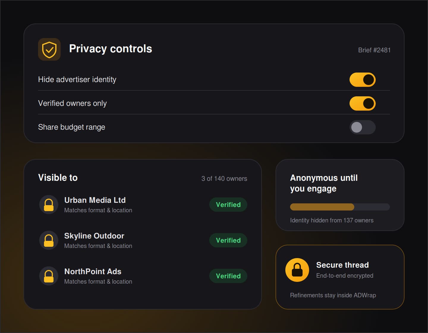Enable the Share budget range toggle

363,127
